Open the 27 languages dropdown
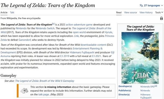The image size is (164, 99). (151, 5)
